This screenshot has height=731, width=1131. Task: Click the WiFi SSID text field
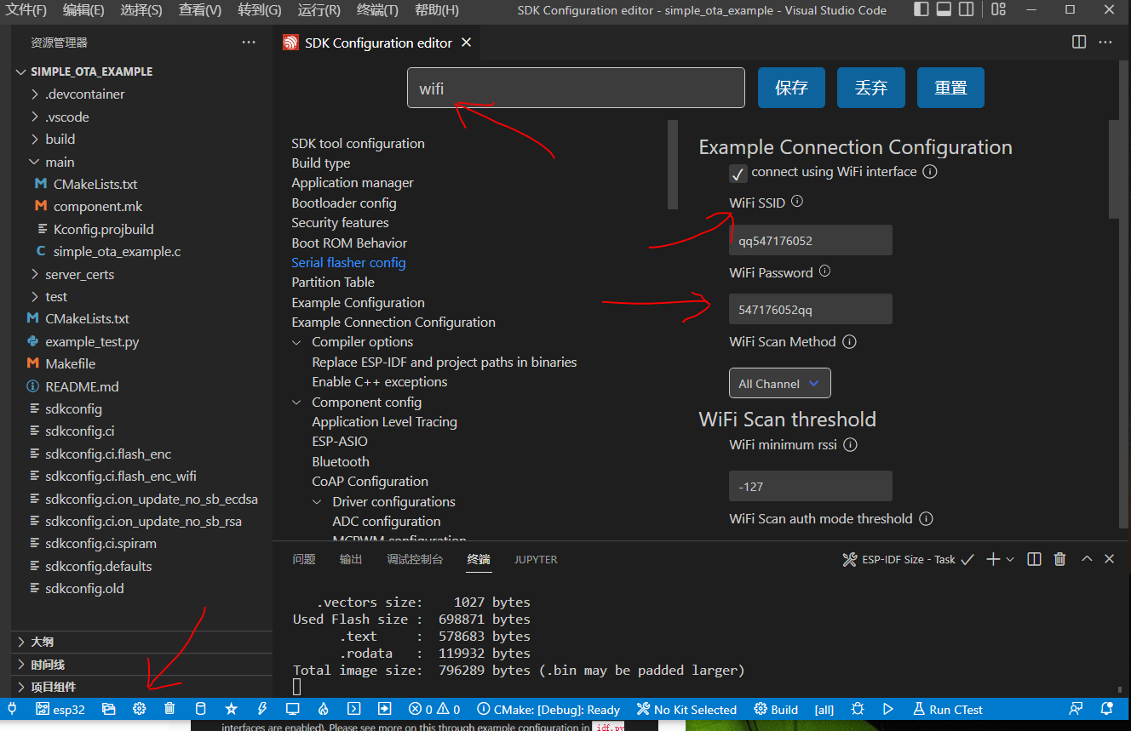coord(811,240)
